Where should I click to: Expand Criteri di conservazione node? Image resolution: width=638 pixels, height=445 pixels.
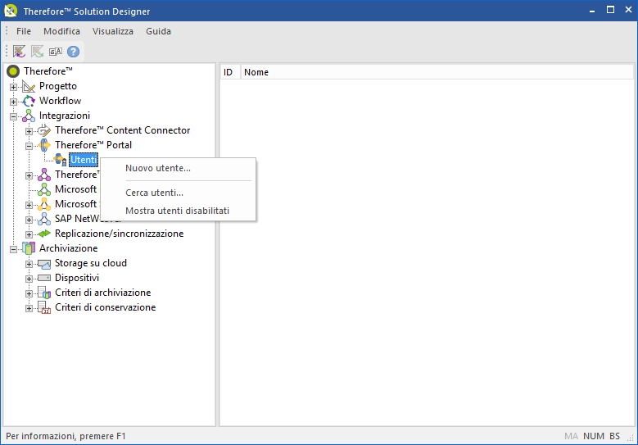pos(29,308)
